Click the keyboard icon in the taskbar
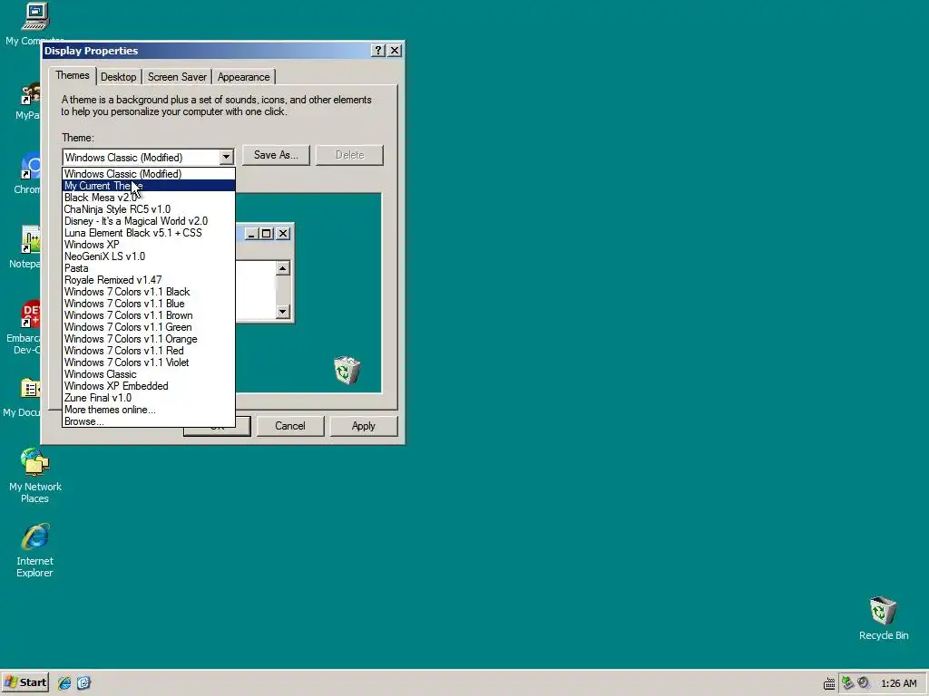Viewport: 929px width, 696px height. pos(829,683)
